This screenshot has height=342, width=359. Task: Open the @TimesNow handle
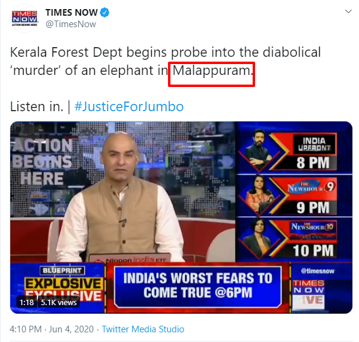[x=71, y=24]
